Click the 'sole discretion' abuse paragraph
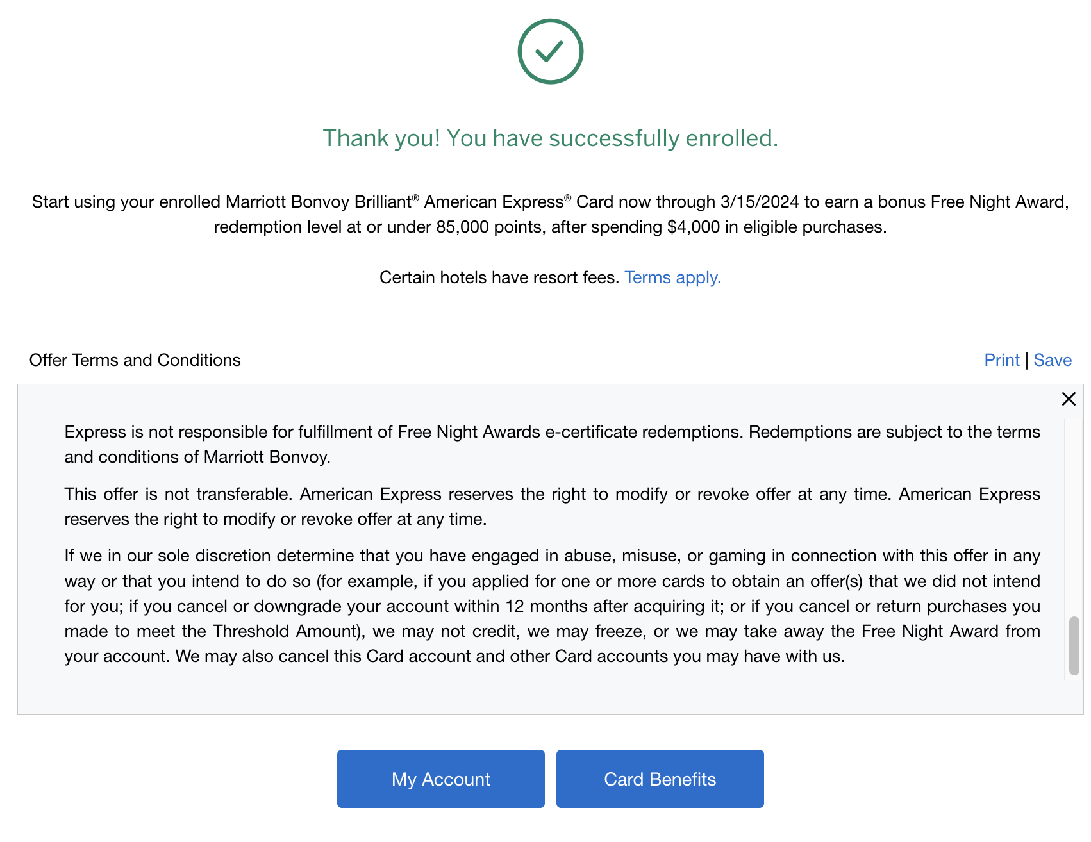This screenshot has height=842, width=1091. (551, 606)
